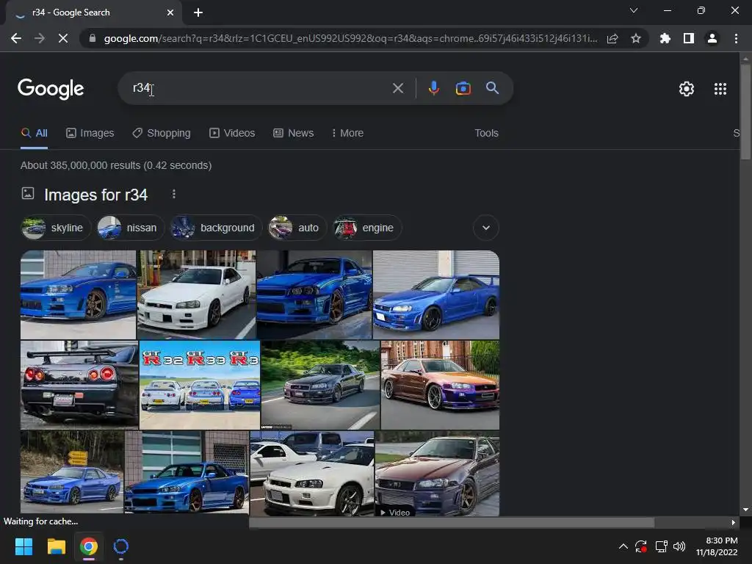Image resolution: width=752 pixels, height=564 pixels.
Task: Open the blue Skyline by garage door
Action: coord(436,294)
